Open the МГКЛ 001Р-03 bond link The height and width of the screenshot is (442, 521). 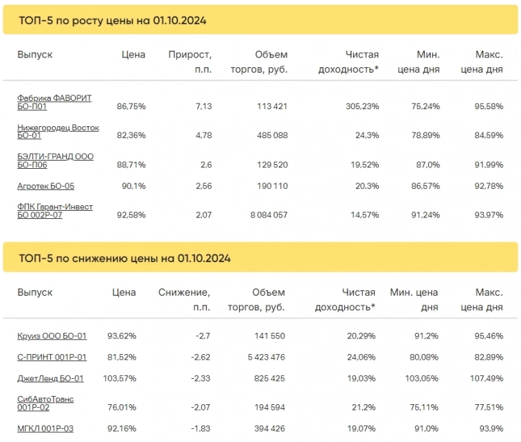pos(45,430)
